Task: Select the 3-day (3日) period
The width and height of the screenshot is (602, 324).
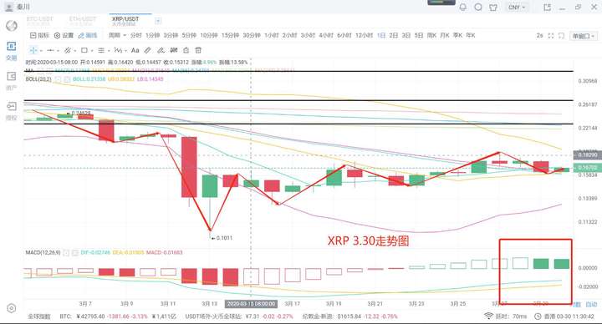Action: pos(406,35)
